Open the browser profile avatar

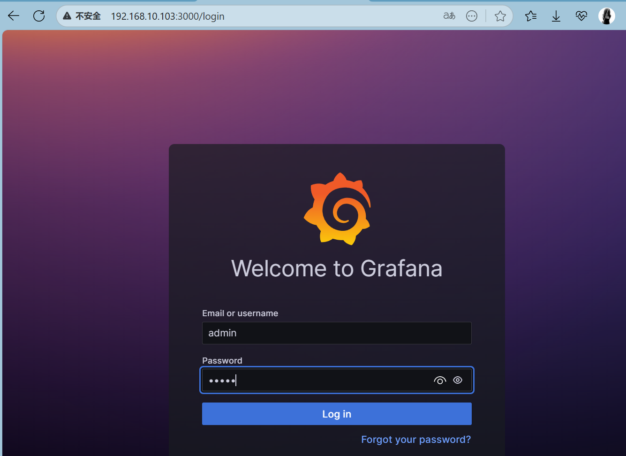[607, 16]
